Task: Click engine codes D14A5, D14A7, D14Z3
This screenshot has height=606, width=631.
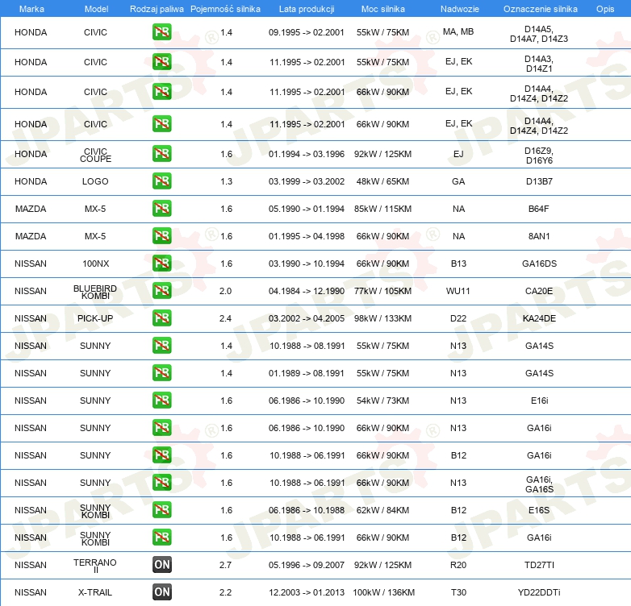Action: (x=539, y=34)
